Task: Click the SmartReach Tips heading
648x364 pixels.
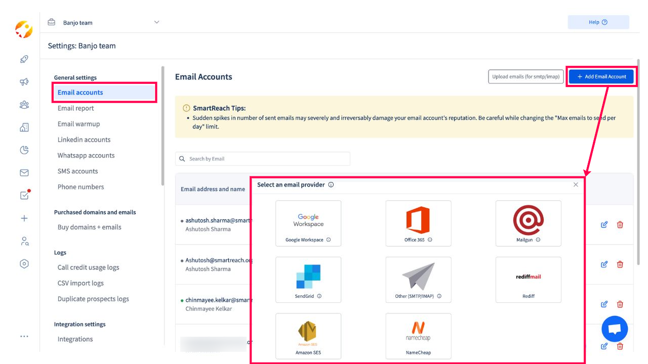Action: click(219, 108)
